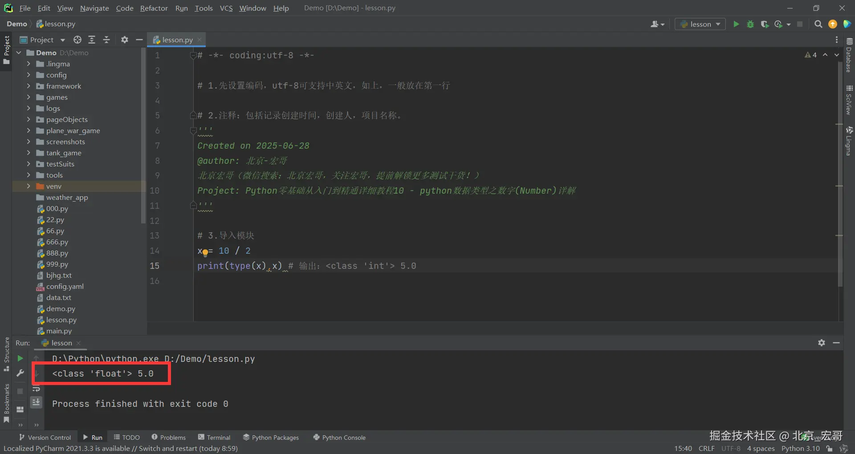Select config.yaml in the Project tree
The width and height of the screenshot is (855, 454).
pos(65,286)
